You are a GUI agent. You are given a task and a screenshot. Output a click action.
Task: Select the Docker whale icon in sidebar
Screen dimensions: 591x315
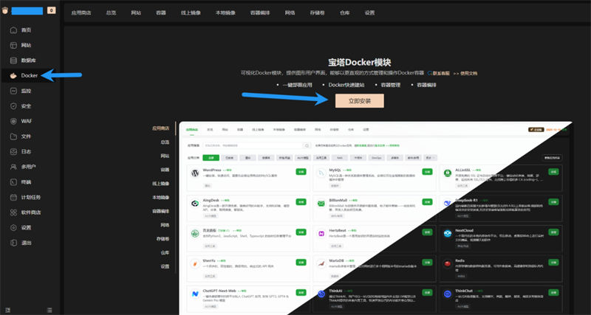click(x=13, y=75)
